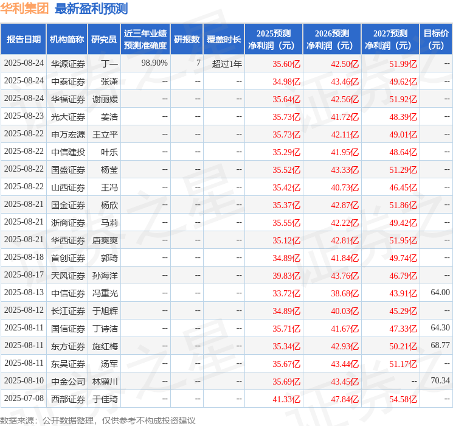Click the 国盛证券 cell
The height and width of the screenshot is (426, 453).
(x=68, y=170)
